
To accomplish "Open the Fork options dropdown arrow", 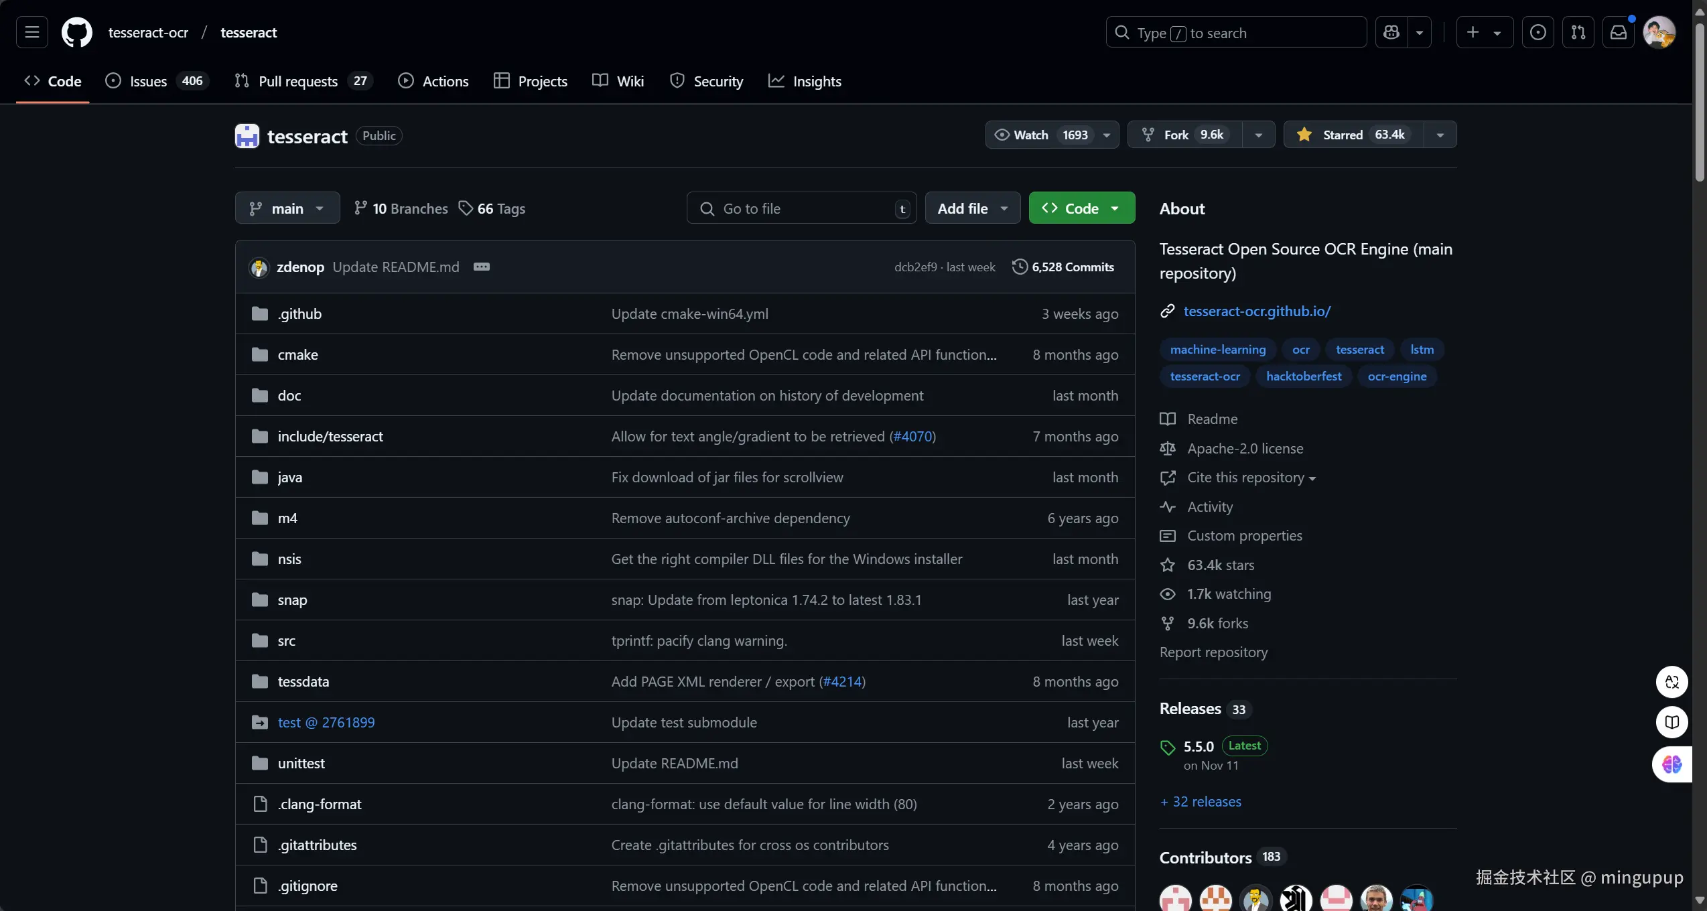I will point(1258,135).
